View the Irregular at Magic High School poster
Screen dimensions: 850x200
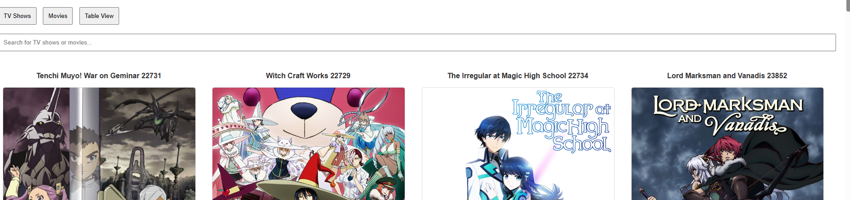pyautogui.click(x=518, y=144)
